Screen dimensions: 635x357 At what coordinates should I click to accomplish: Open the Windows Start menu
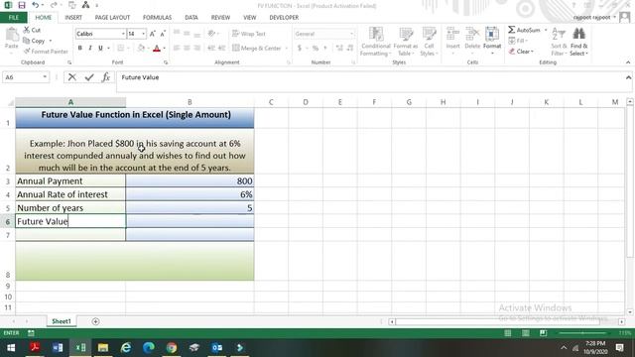pos(11,348)
